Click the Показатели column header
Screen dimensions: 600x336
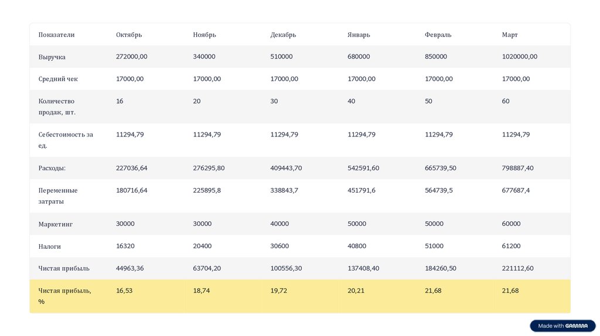57,35
